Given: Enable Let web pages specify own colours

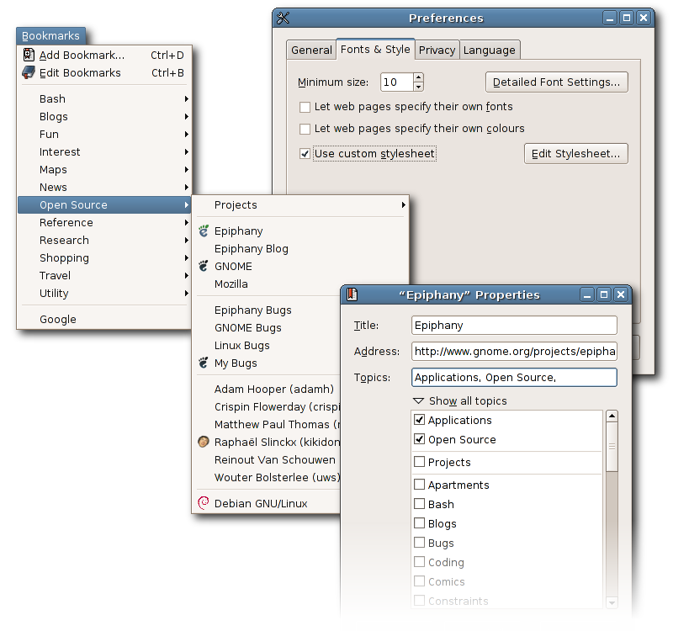Looking at the screenshot, I should pyautogui.click(x=305, y=129).
